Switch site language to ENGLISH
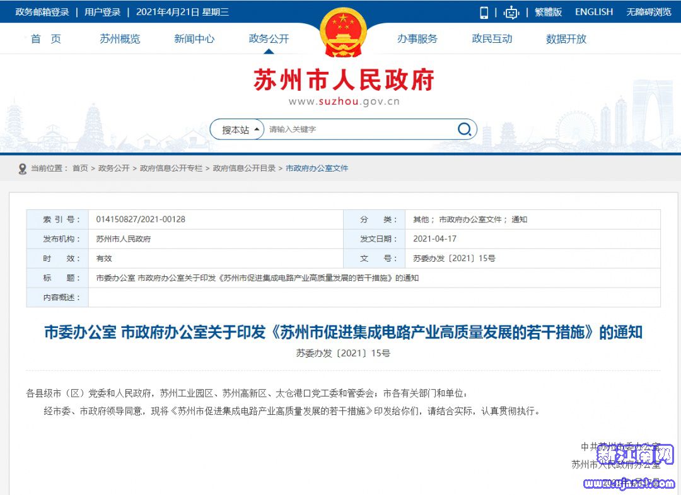 click(x=593, y=12)
